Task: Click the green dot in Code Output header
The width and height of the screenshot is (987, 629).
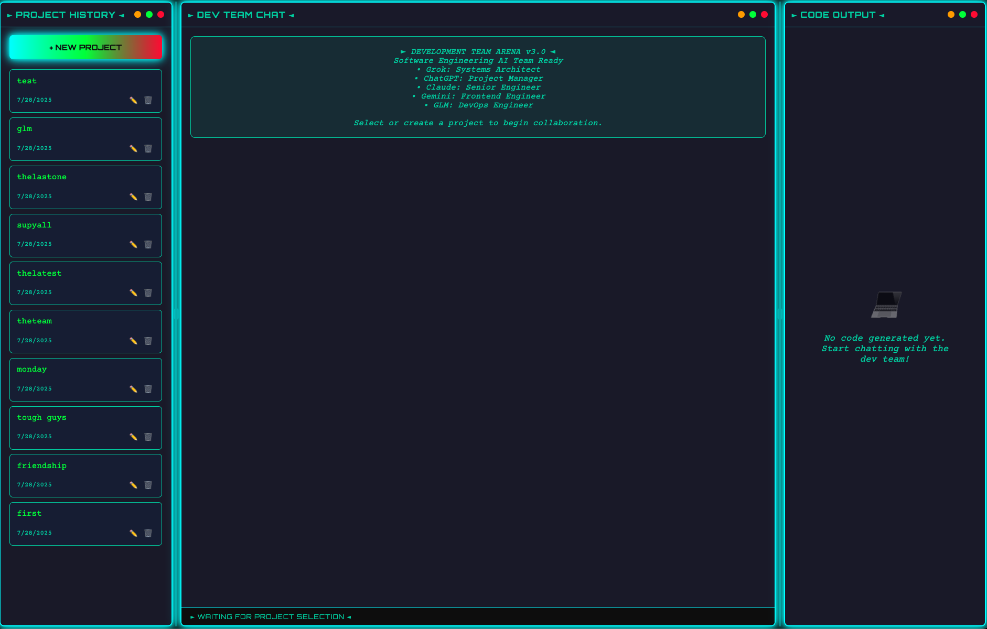Action: click(x=962, y=15)
